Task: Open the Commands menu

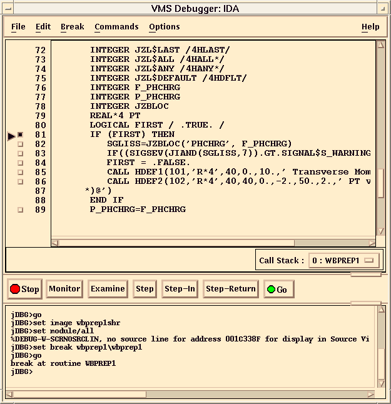Action: tap(116, 27)
